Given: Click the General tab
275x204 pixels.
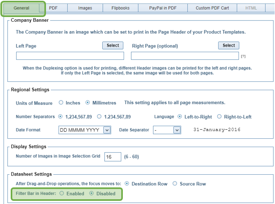Looking at the screenshot, I should [22, 8].
